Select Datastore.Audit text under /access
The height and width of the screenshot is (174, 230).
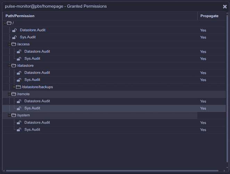37,52
